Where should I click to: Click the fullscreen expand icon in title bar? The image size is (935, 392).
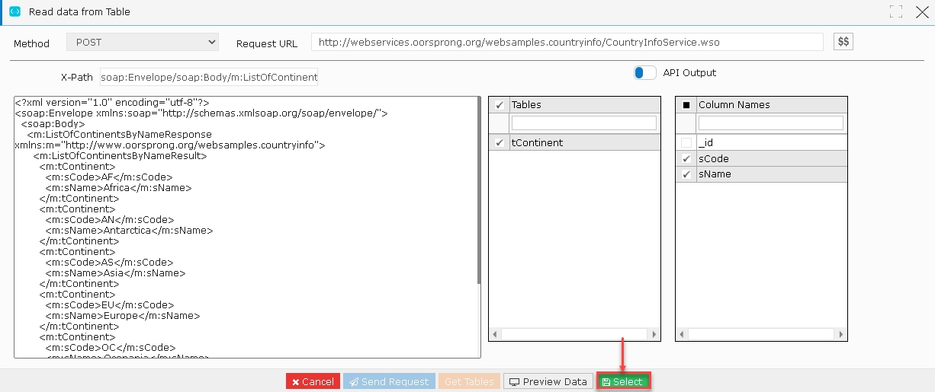[x=896, y=11]
